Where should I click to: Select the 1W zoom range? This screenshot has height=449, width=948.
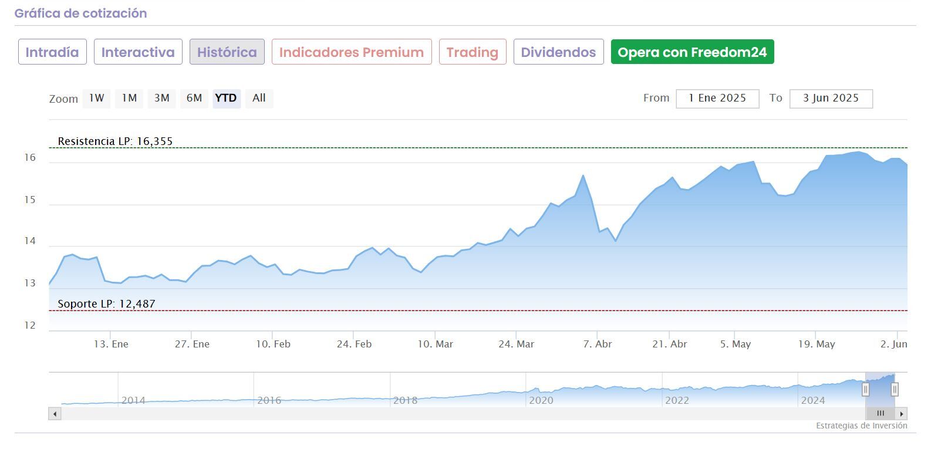[x=97, y=99]
